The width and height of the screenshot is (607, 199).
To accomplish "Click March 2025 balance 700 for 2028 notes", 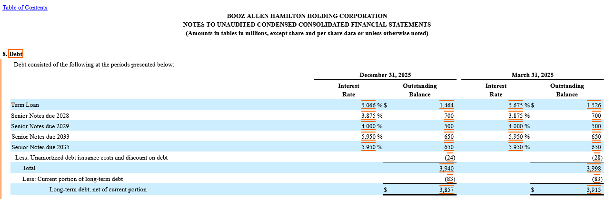I will click(x=597, y=115).
